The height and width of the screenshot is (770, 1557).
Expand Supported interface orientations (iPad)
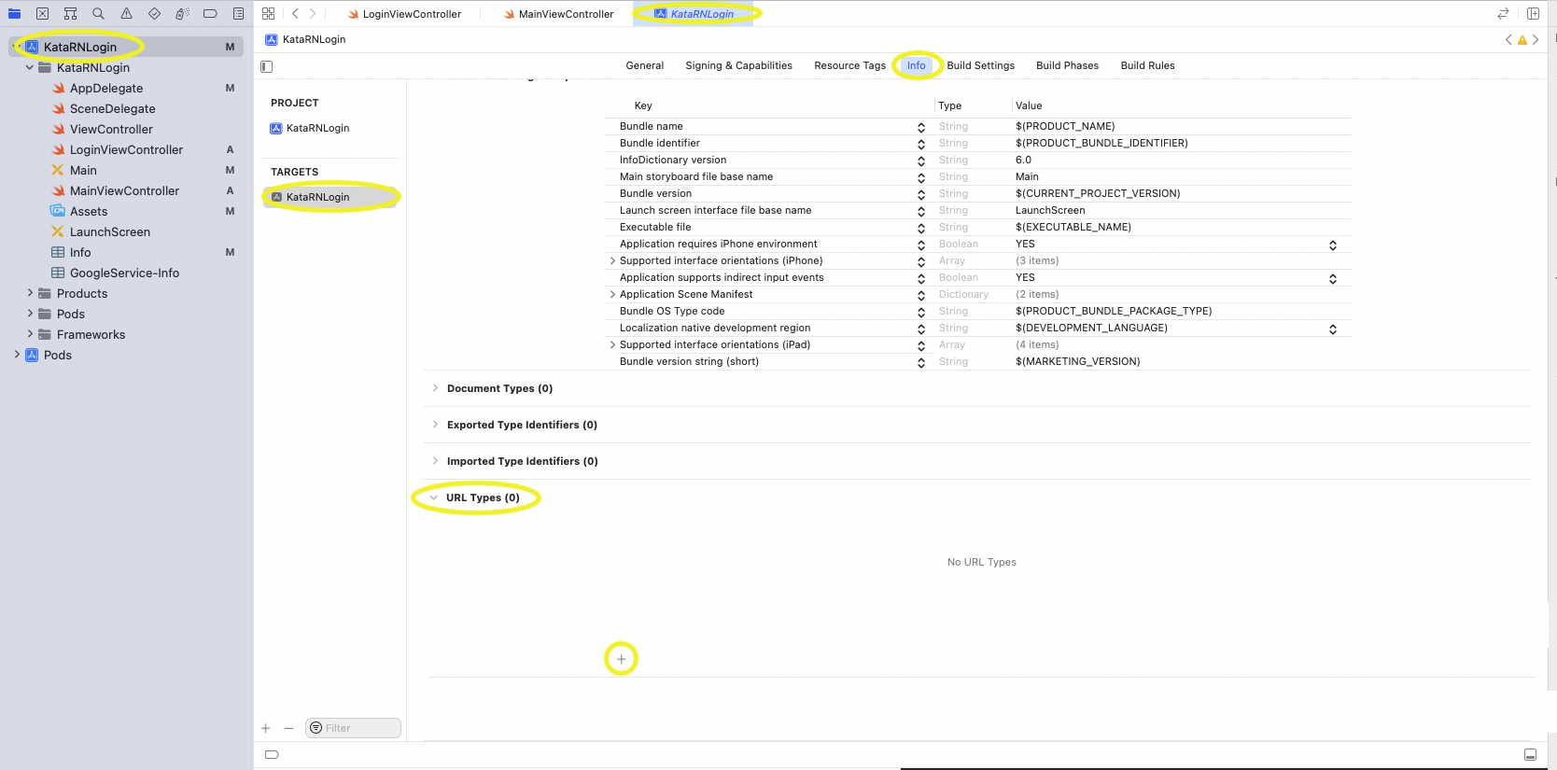point(612,345)
